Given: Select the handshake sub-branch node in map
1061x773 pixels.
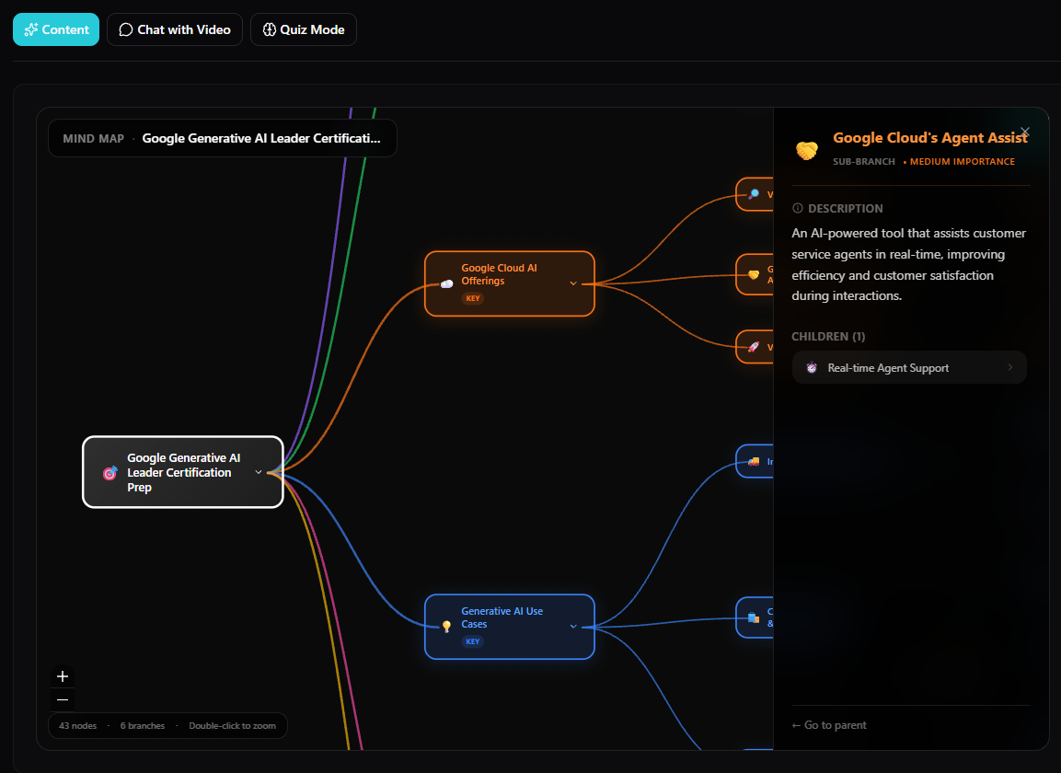Looking at the screenshot, I should click(755, 274).
